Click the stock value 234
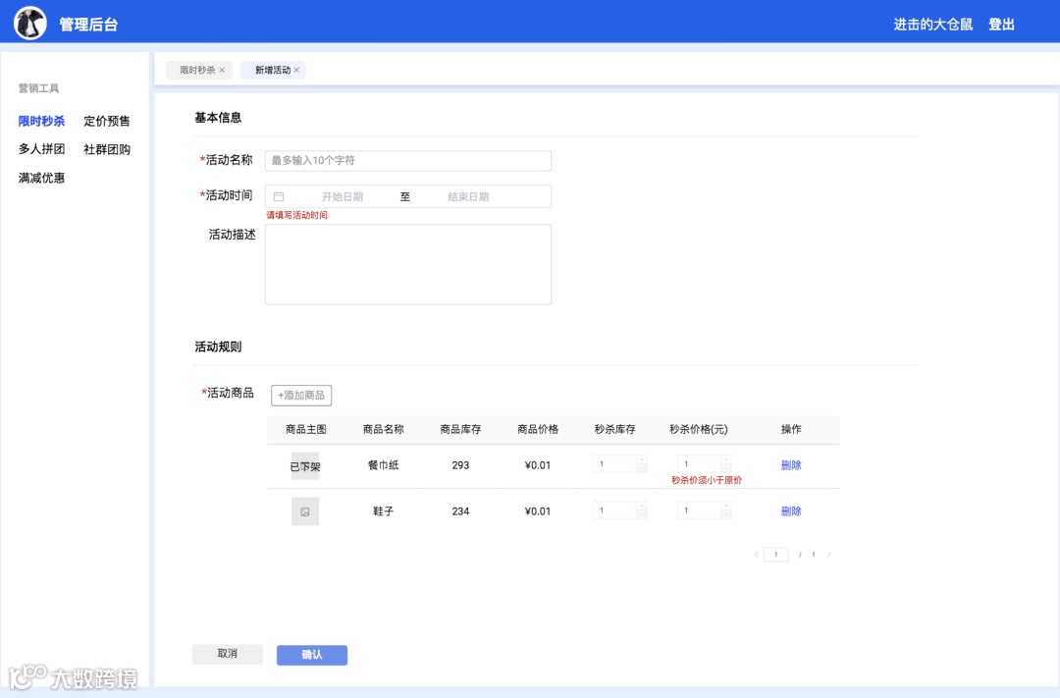This screenshot has width=1060, height=698. 460,511
